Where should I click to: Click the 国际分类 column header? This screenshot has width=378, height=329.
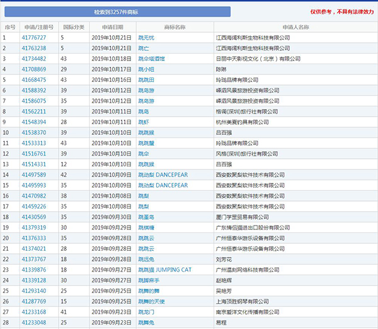[73, 28]
